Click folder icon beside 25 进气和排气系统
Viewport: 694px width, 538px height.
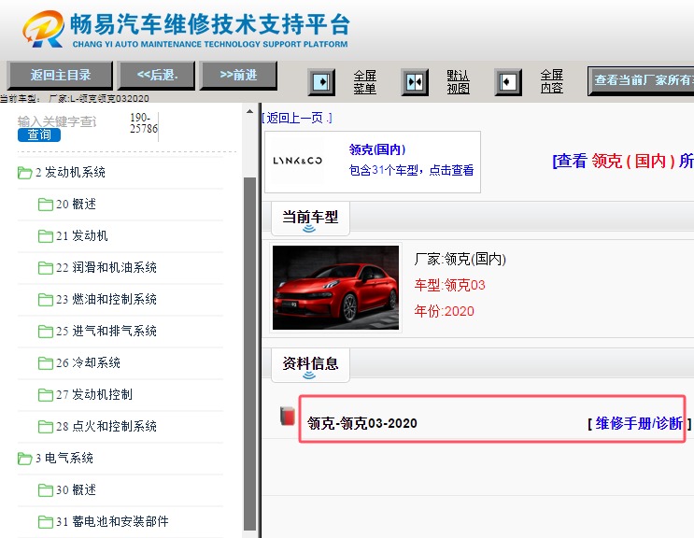pos(46,332)
